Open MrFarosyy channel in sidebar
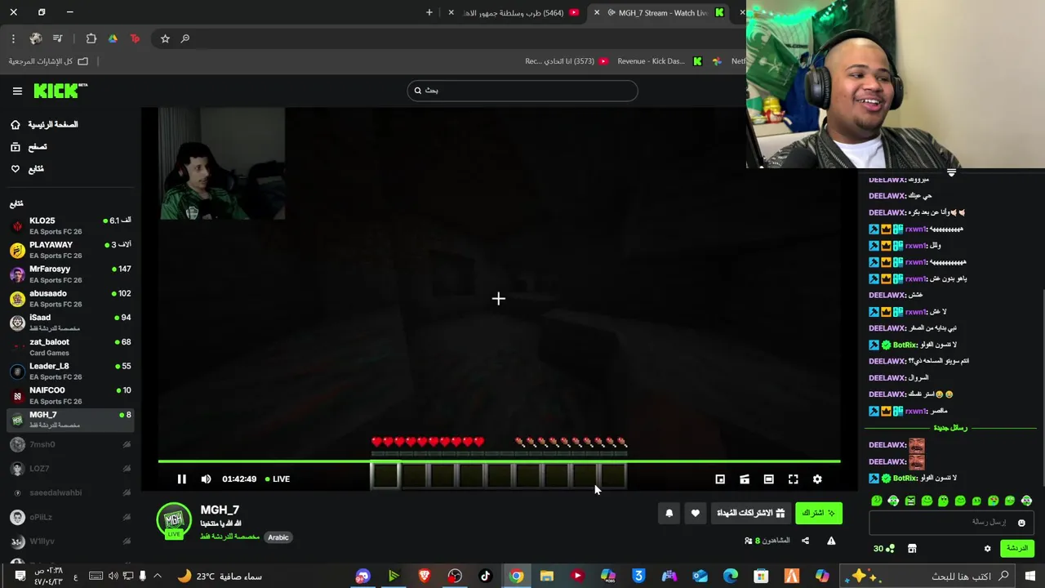 (x=70, y=274)
